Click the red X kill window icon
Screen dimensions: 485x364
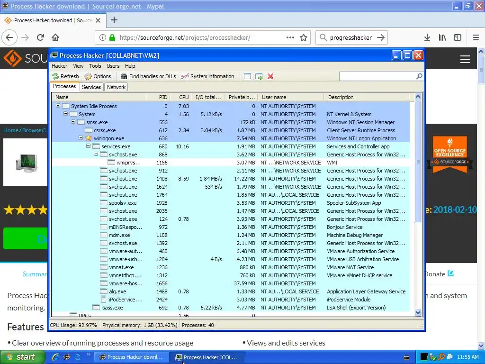270,76
